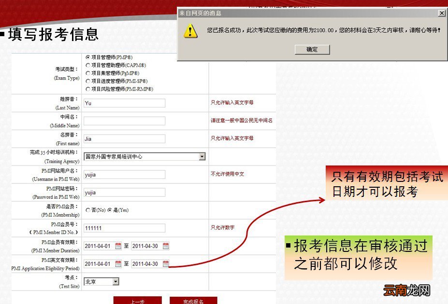Click the PMI Member ID field

click(x=124, y=228)
